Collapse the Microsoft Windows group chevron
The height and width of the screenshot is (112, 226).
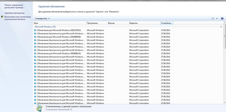(221, 27)
